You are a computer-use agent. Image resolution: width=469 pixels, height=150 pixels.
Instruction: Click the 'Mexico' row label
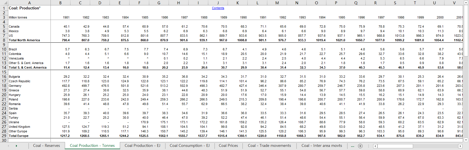[x=14, y=31]
